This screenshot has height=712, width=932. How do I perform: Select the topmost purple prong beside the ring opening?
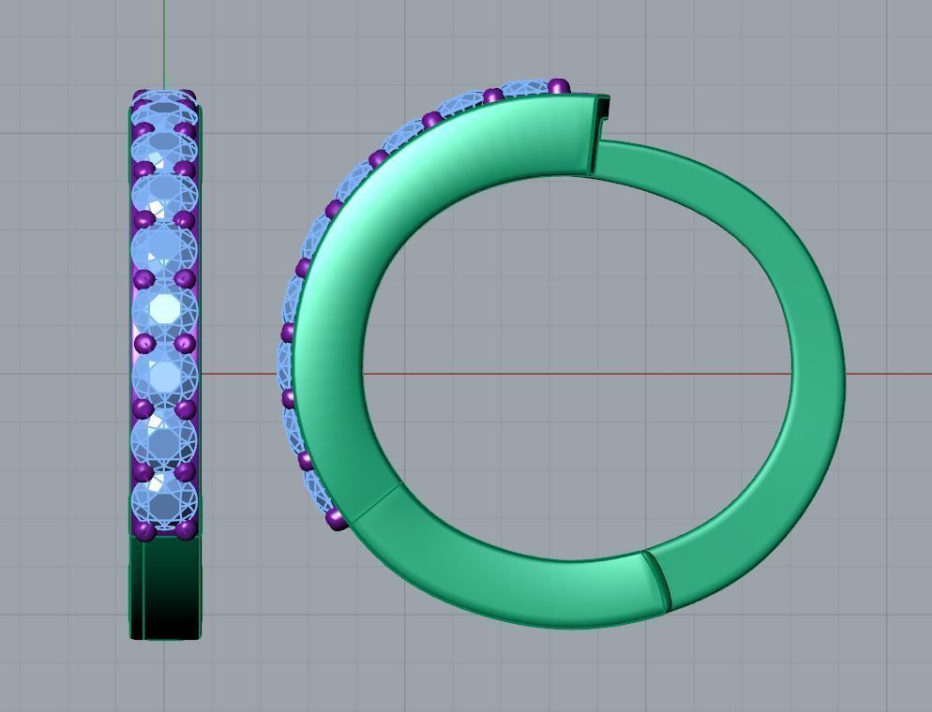tap(558, 86)
